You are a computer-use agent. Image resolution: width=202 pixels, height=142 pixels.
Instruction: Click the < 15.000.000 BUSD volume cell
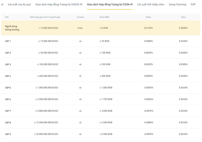coord(48,28)
